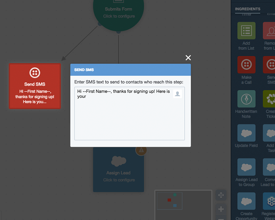Click the 'Enter SMS text to send' label
Viewport: 275px width, 220px height.
(129, 82)
